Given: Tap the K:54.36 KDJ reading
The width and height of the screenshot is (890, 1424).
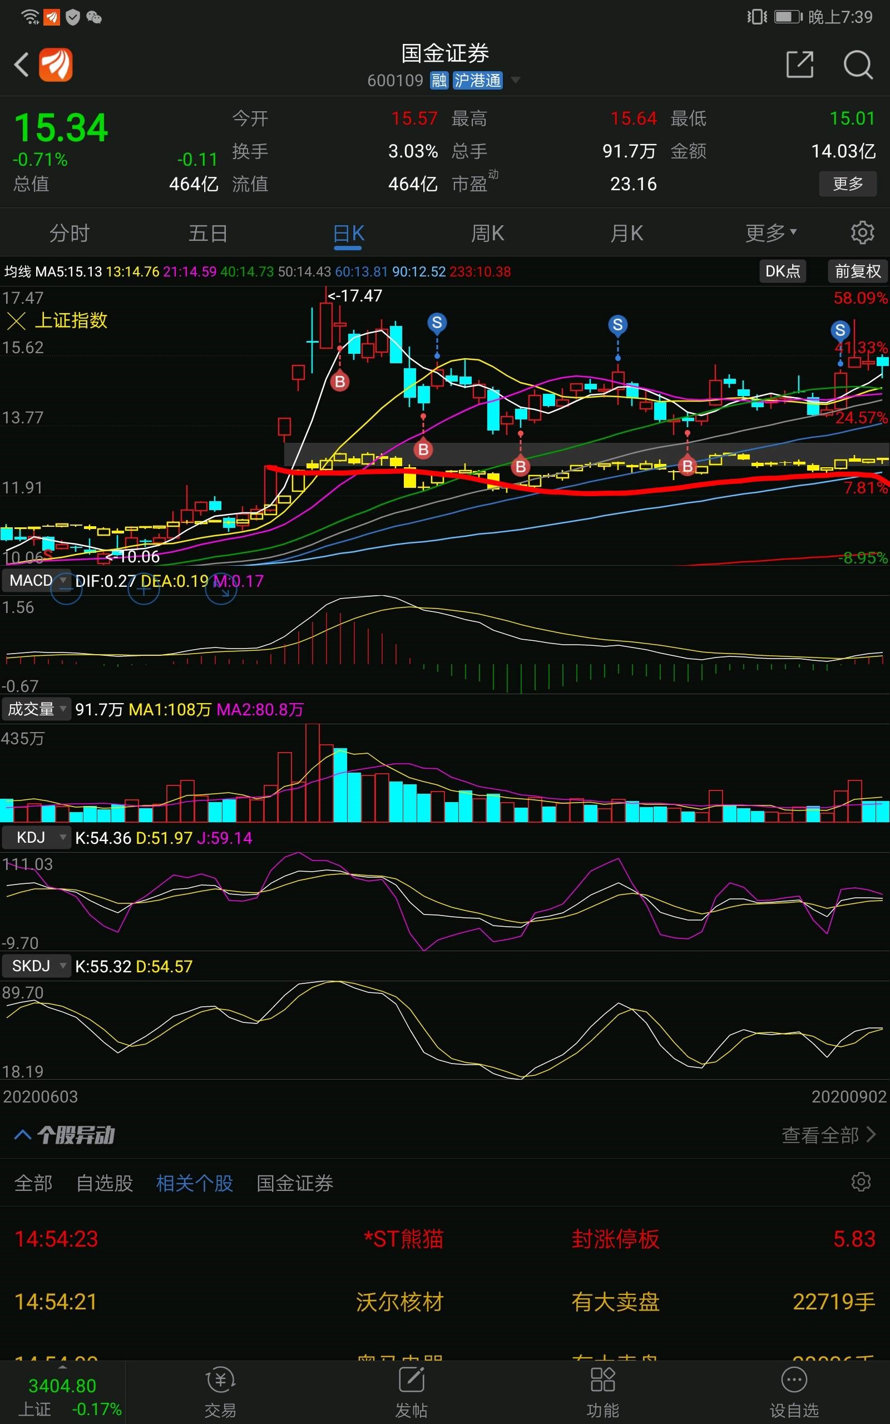Looking at the screenshot, I should (103, 838).
